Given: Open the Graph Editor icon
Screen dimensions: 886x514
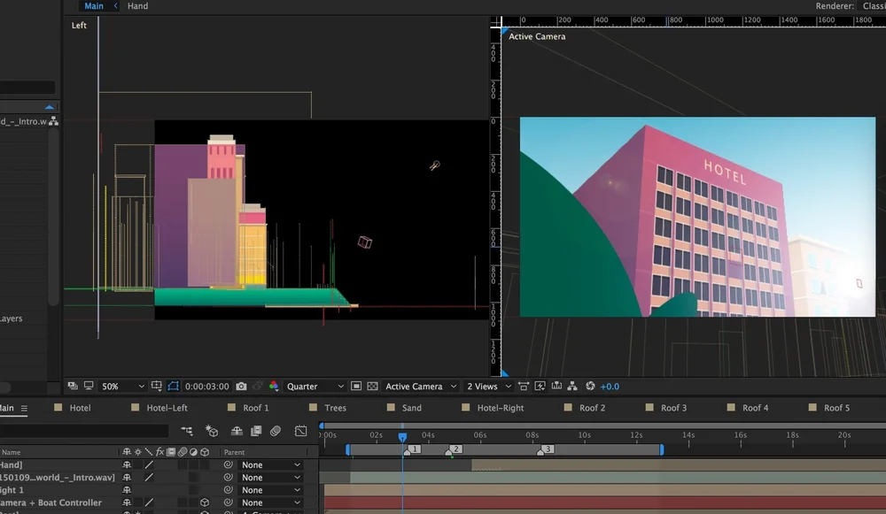Looking at the screenshot, I should tap(300, 431).
